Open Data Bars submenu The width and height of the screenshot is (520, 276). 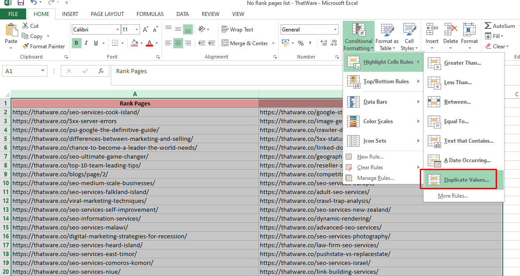[383, 102]
